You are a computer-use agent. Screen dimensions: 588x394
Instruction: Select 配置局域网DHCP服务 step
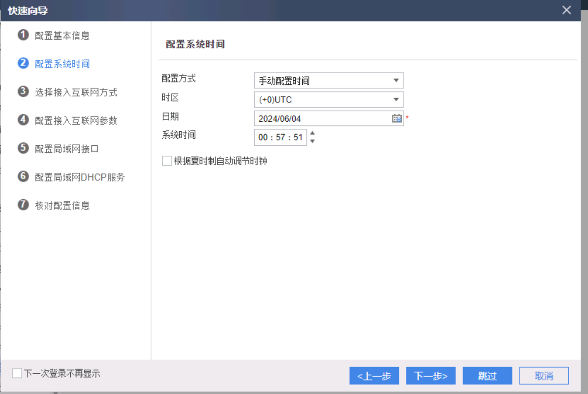coord(80,177)
